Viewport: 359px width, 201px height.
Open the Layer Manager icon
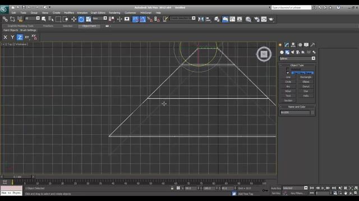[x=217, y=19]
